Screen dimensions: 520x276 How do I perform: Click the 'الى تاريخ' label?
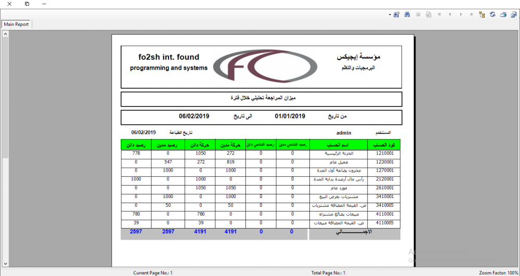[243, 116]
